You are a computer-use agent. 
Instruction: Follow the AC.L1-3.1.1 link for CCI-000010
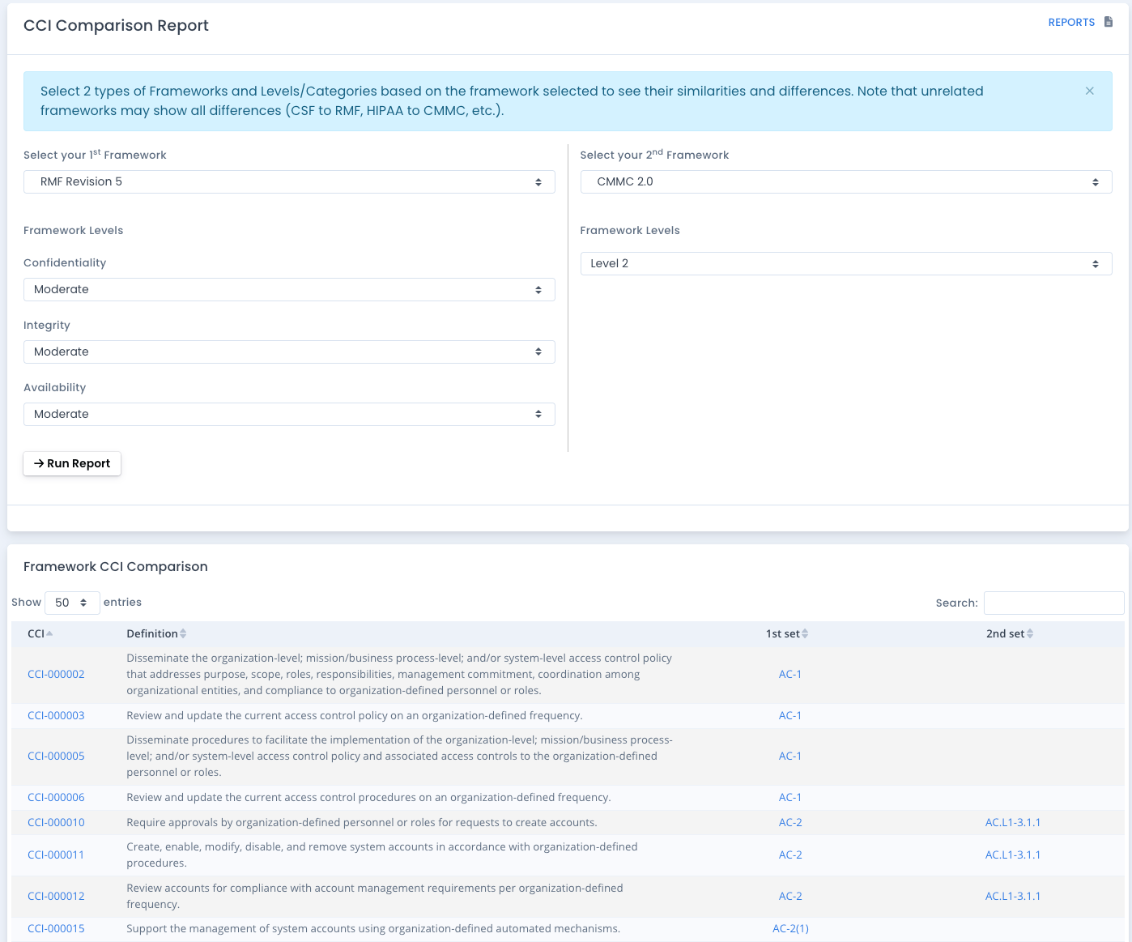pyautogui.click(x=1013, y=822)
